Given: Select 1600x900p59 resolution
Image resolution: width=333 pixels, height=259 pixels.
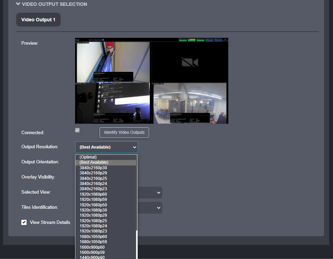Looking at the screenshot, I should pyautogui.click(x=106, y=252).
